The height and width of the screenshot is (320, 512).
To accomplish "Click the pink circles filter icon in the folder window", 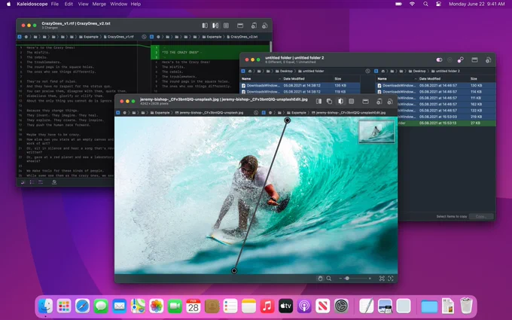I will [460, 59].
